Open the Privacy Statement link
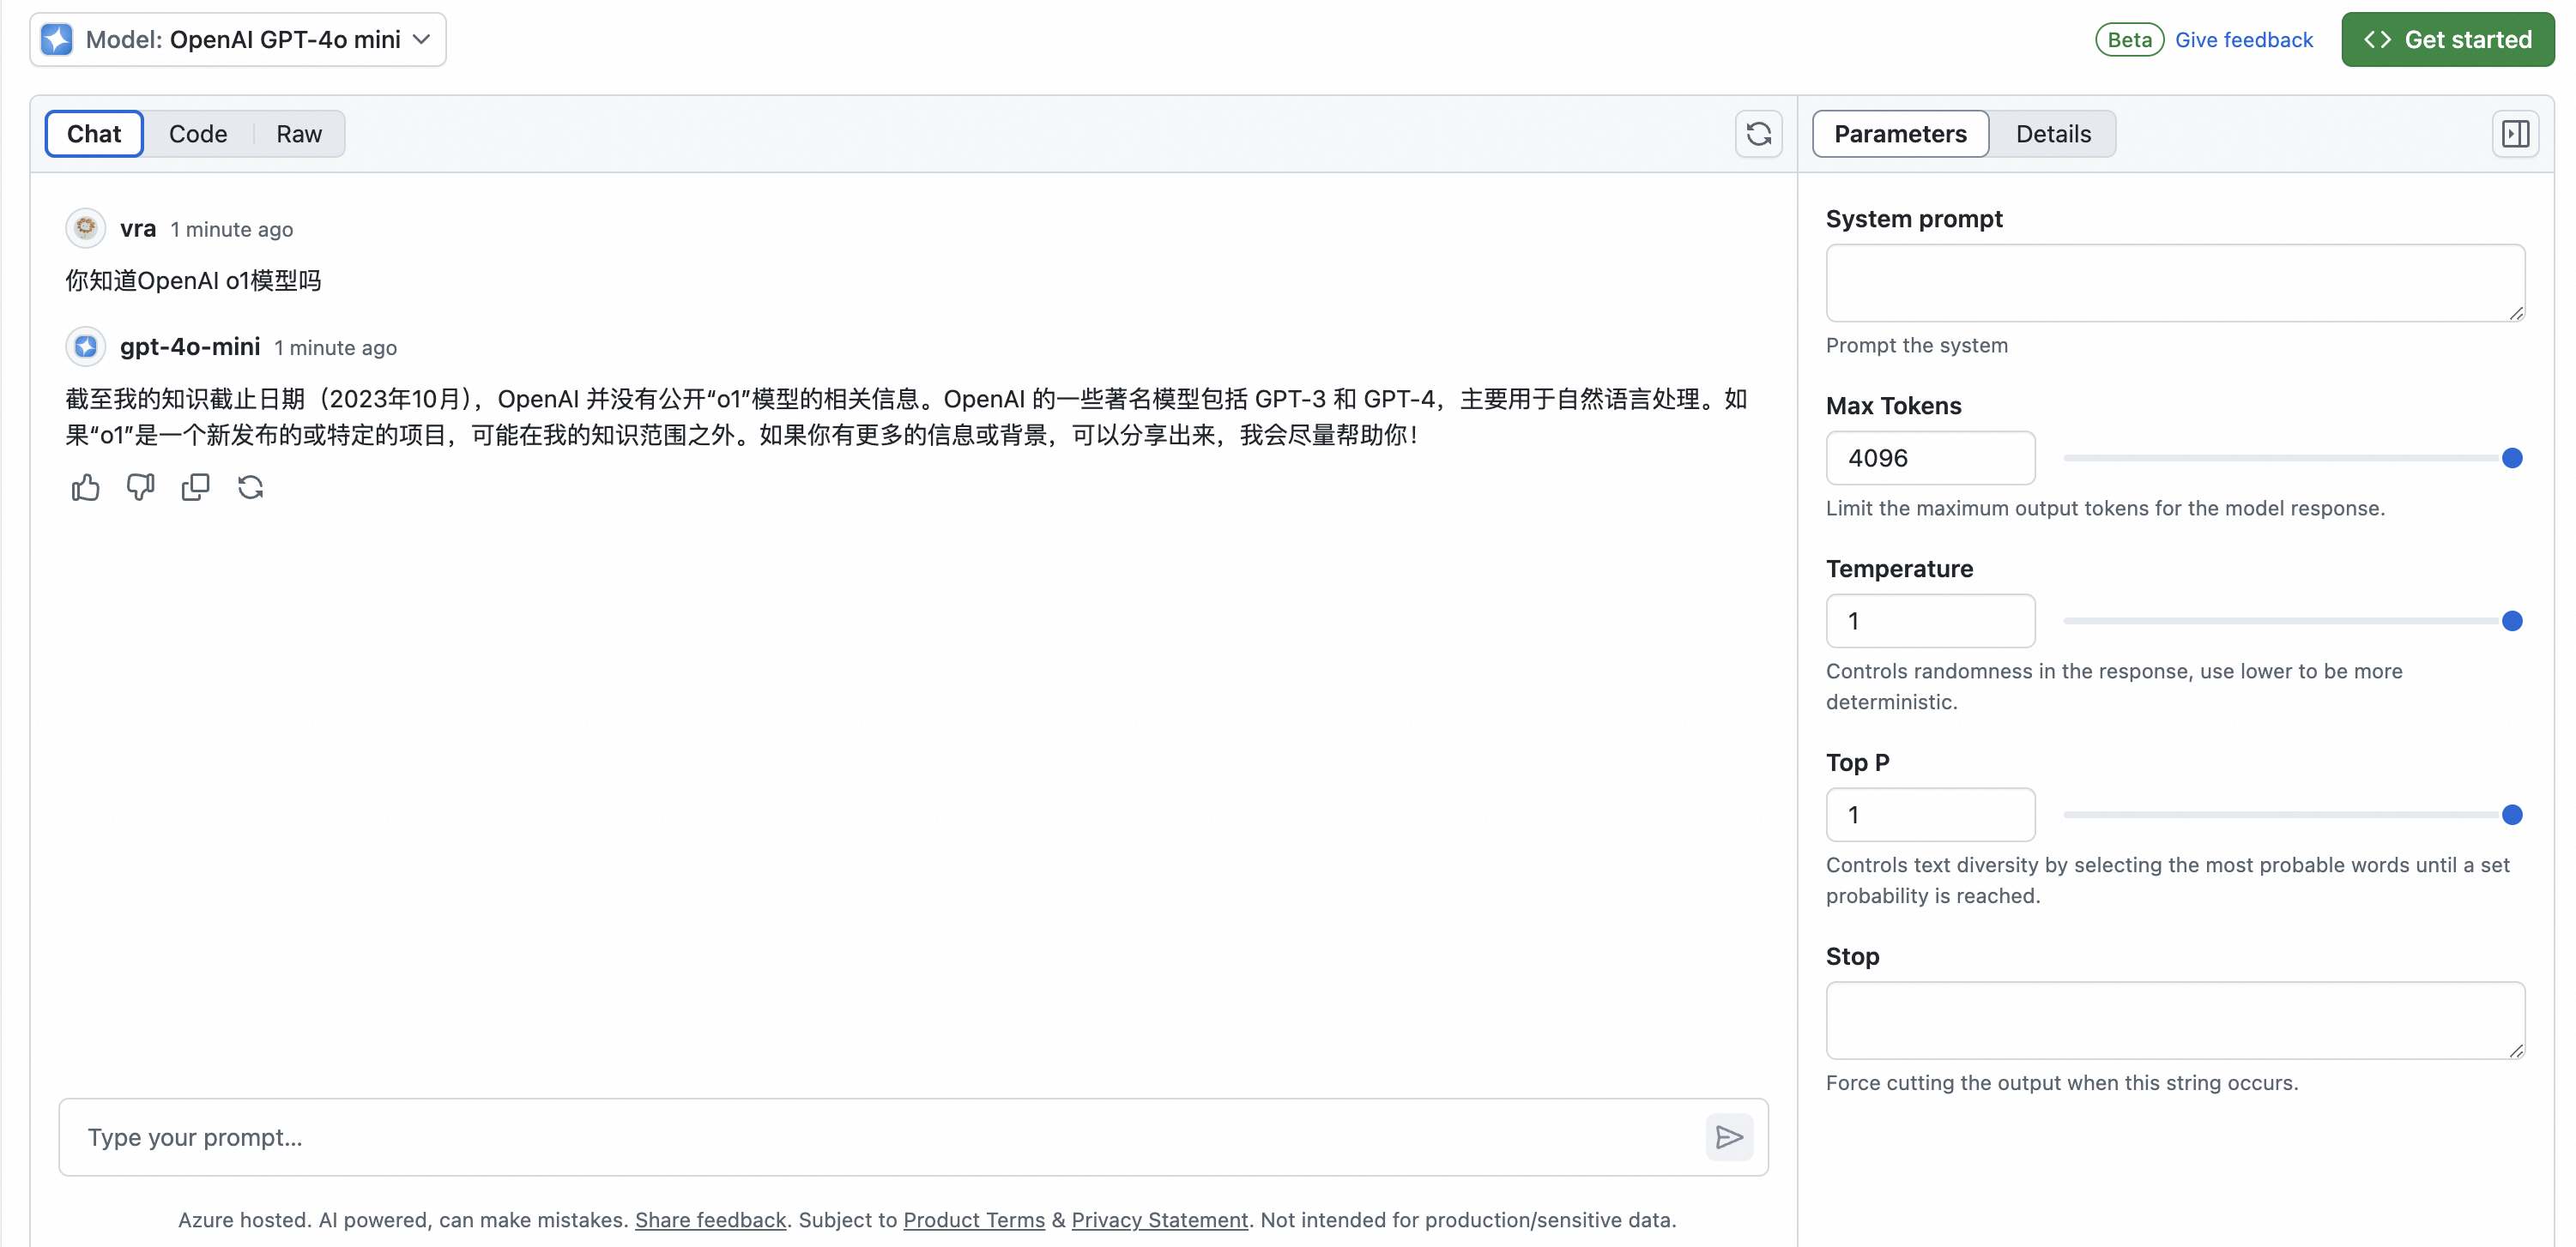The width and height of the screenshot is (2576, 1247). point(1159,1219)
